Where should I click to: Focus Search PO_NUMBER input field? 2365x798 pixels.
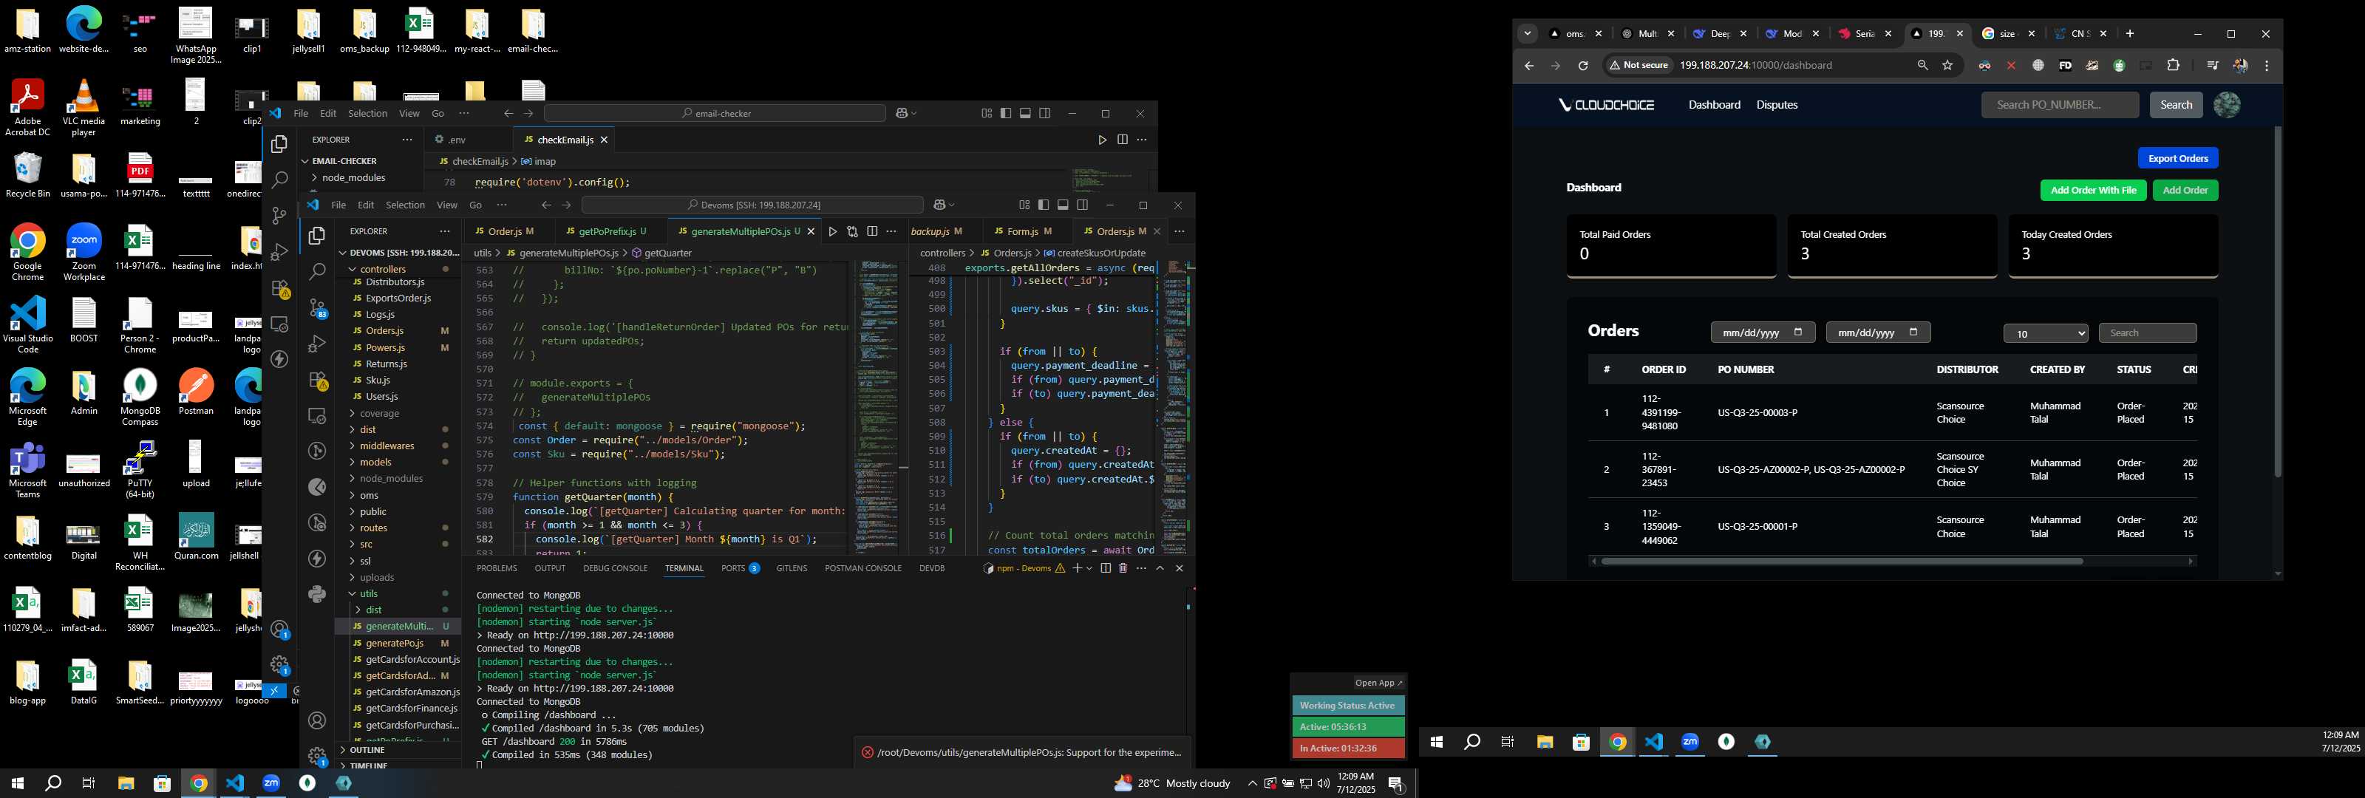tap(2059, 105)
